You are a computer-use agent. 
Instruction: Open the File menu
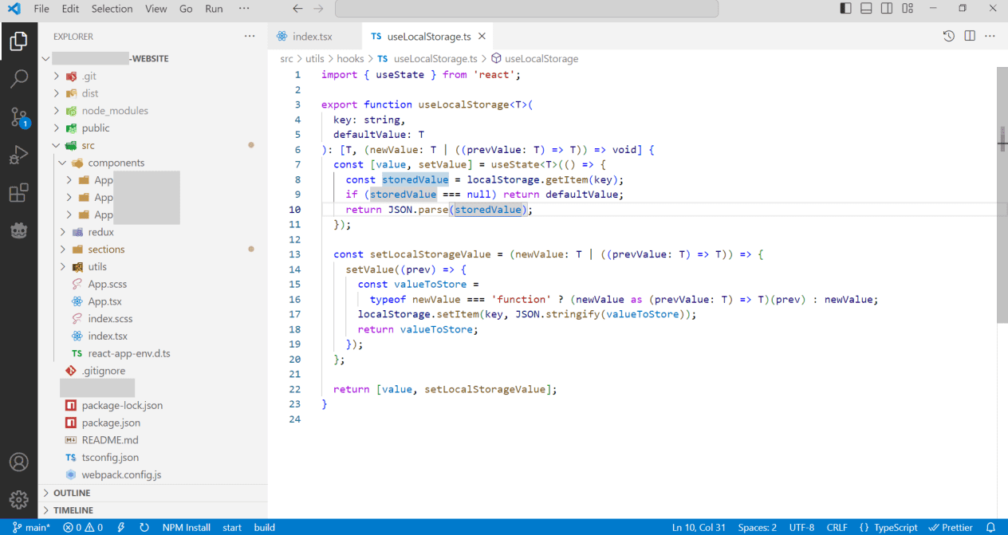point(41,9)
